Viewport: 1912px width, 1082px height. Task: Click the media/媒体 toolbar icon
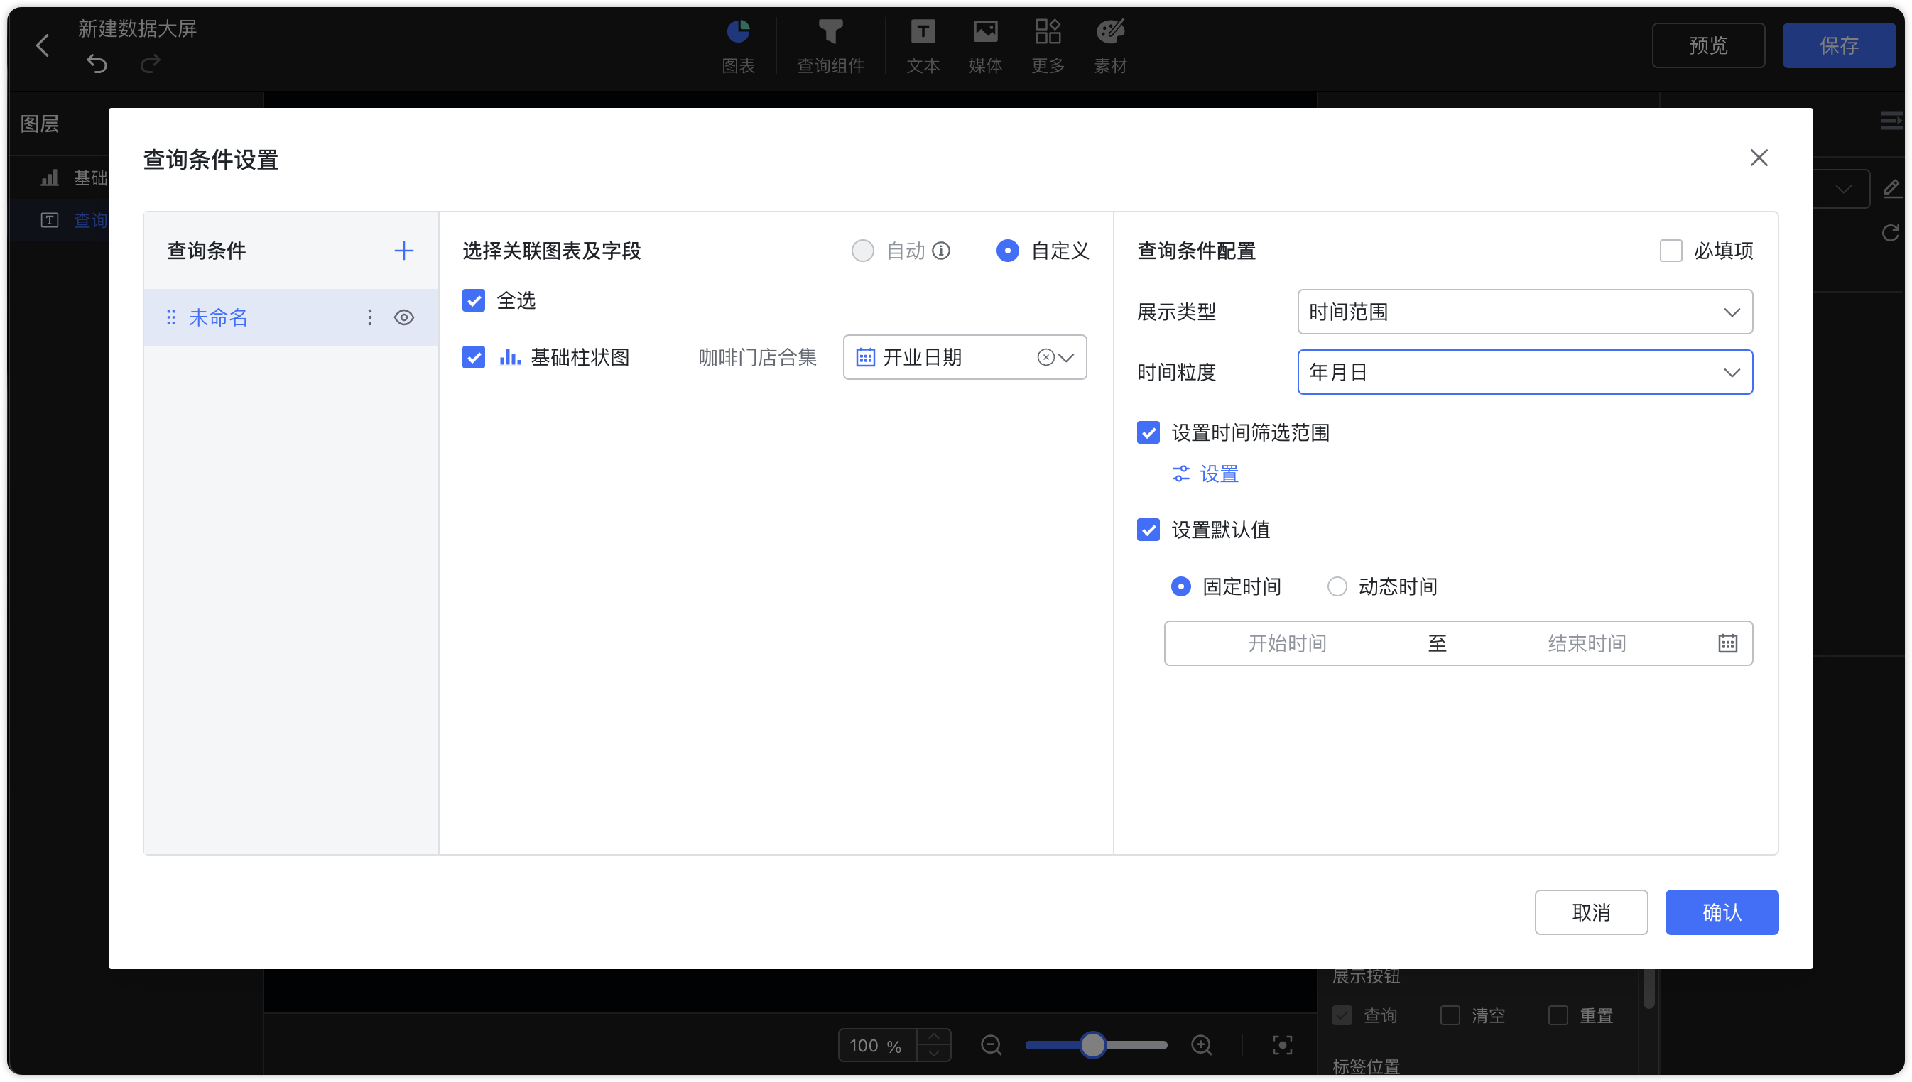coord(985,46)
